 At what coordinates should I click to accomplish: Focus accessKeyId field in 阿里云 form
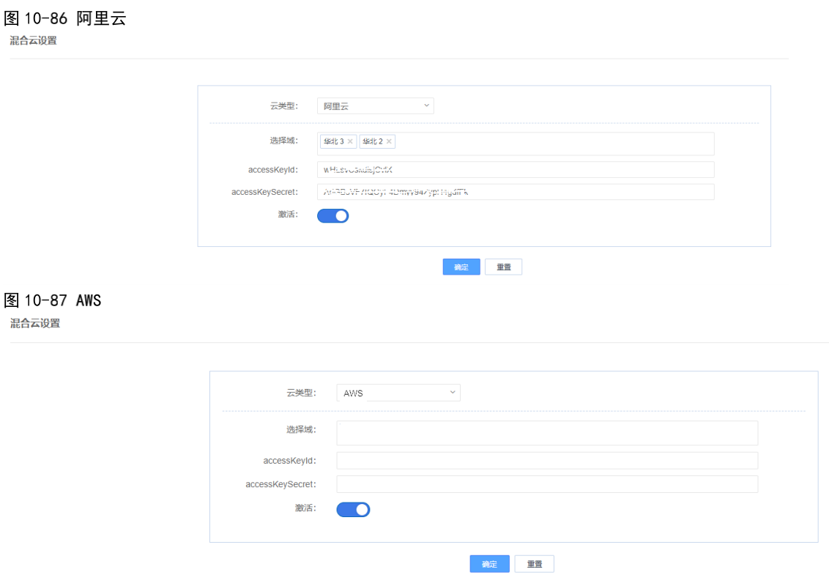[516, 170]
